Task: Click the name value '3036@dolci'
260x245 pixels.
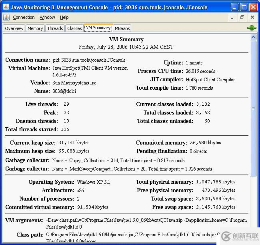Action: coord(64,91)
